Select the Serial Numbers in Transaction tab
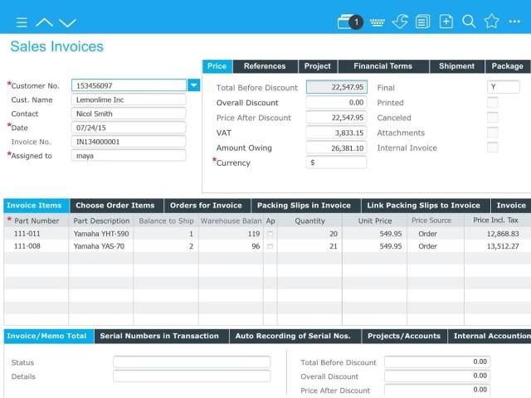The image size is (531, 398). pyautogui.click(x=159, y=336)
